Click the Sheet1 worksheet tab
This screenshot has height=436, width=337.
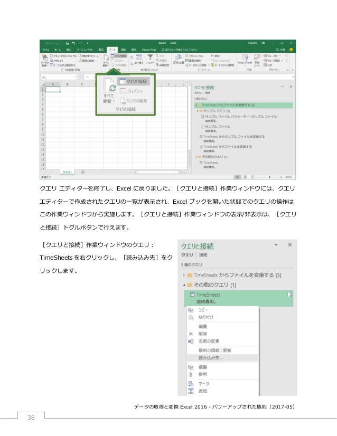pos(67,172)
